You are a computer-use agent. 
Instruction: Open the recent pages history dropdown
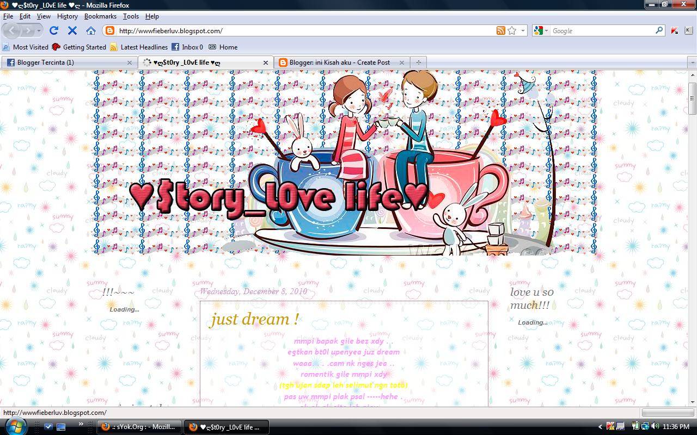[x=40, y=31]
